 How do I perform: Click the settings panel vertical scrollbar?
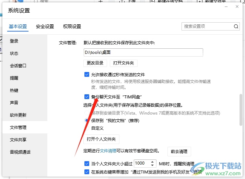point(241,110)
